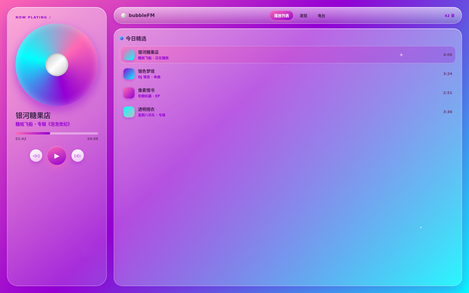Skip to previous track
The image size is (469, 293).
[36, 156]
